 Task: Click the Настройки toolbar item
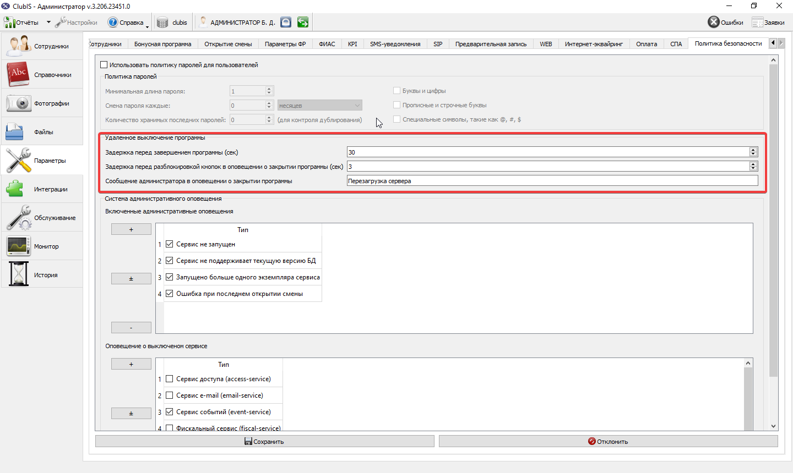[x=76, y=23]
